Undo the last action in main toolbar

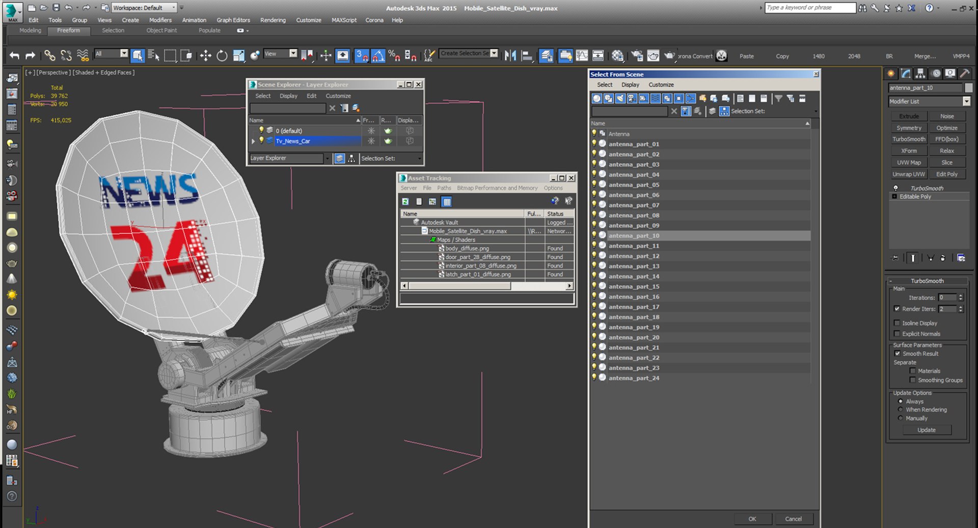[14, 55]
